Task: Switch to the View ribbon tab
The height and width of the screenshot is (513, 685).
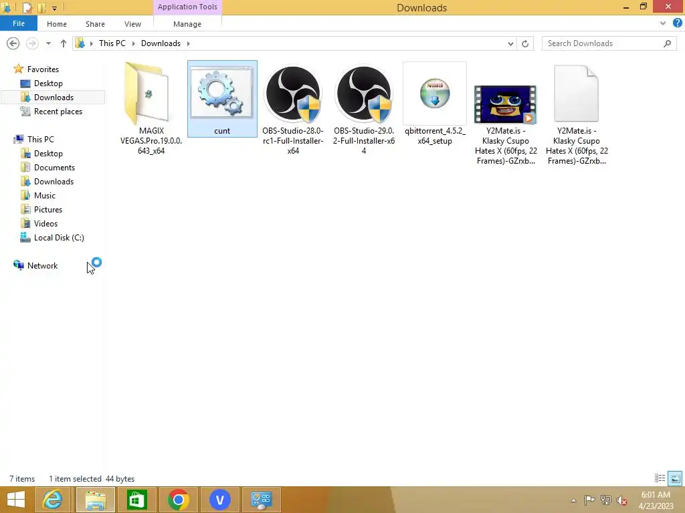Action: click(132, 24)
